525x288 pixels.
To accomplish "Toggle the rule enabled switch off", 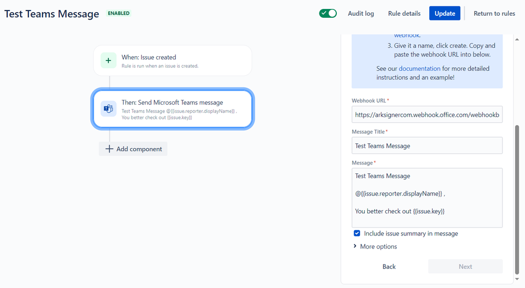I will point(328,13).
